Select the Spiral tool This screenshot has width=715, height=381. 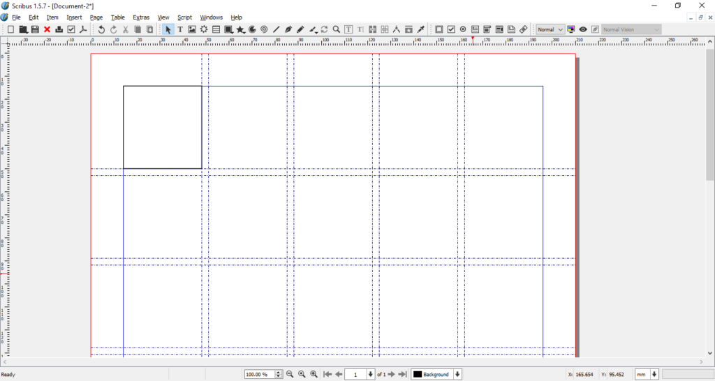click(x=264, y=29)
